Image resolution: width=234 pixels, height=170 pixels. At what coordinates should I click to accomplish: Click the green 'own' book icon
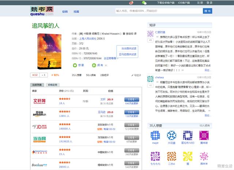pyautogui.click(x=94, y=65)
